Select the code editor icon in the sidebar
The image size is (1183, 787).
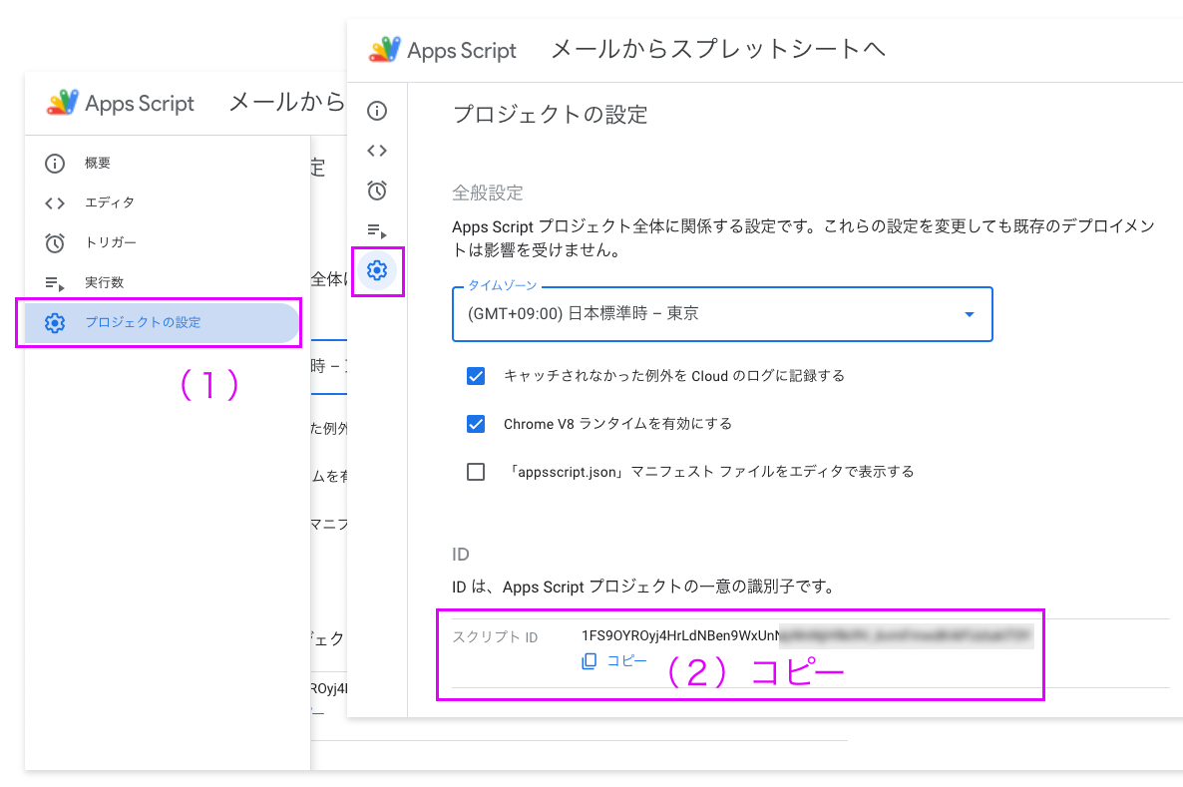376,151
